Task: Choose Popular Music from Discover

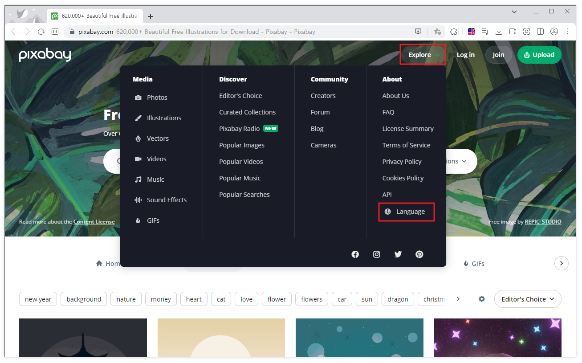Action: click(240, 178)
